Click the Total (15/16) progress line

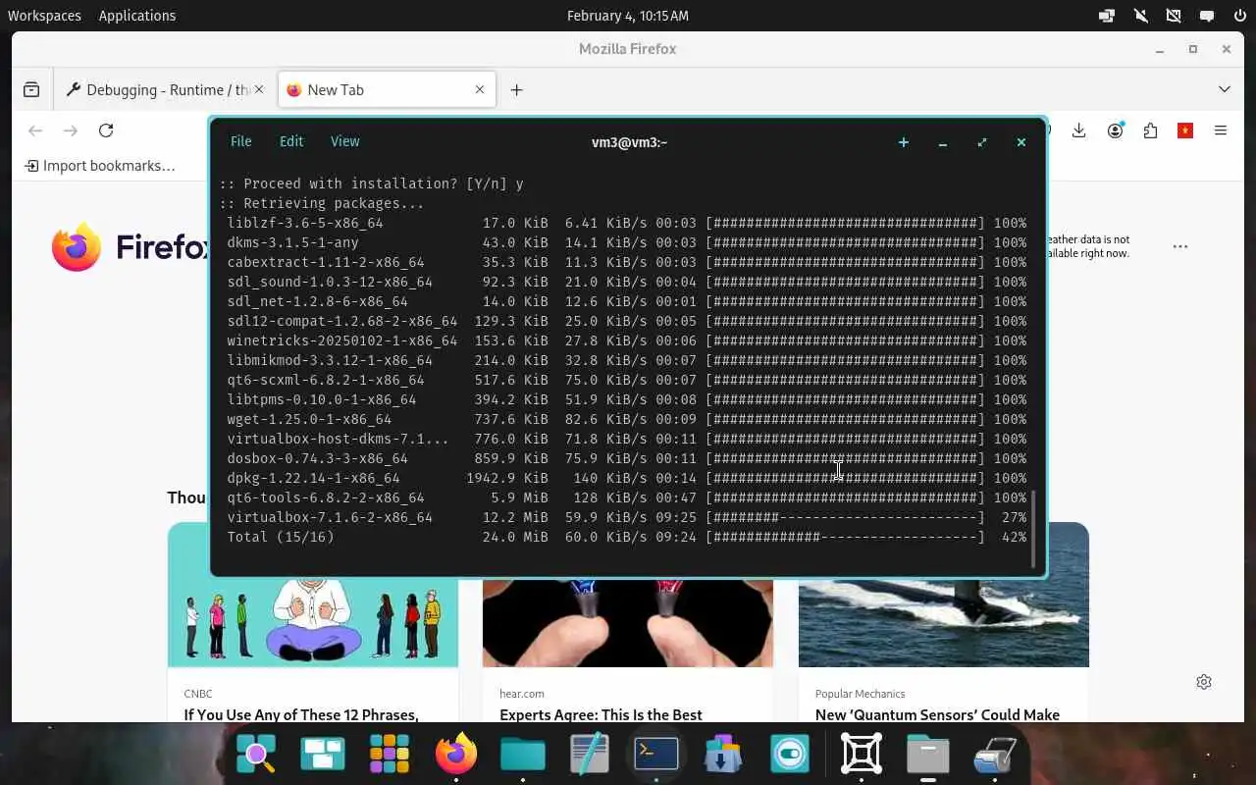point(626,537)
